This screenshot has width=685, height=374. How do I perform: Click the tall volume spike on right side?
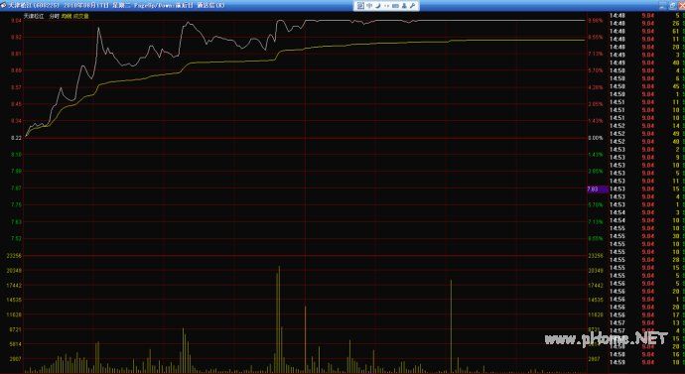pos(451,326)
